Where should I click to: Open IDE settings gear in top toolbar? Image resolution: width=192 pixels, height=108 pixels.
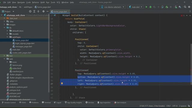coord(189,7)
